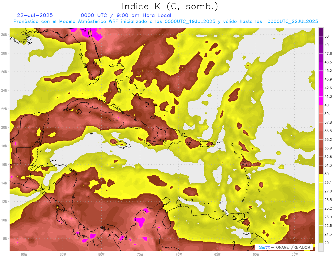The width and height of the screenshot is (334, 258).
Task: Pick the magenta swatch between 40 and 41.3
Action: (321, 101)
